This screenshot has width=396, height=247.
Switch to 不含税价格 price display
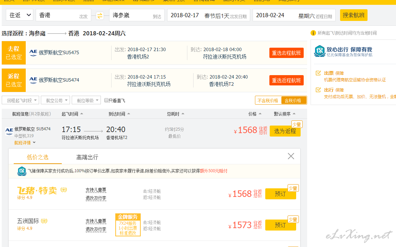click(x=268, y=101)
